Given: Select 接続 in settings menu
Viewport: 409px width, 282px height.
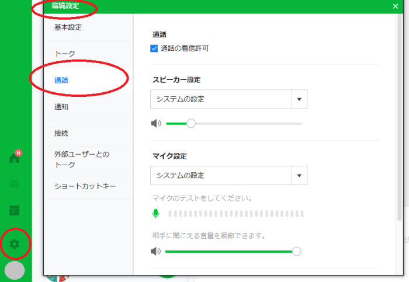Looking at the screenshot, I should point(88,133).
